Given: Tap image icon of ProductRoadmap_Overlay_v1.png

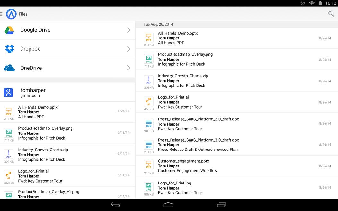Looking at the screenshot, I should click(9, 195).
